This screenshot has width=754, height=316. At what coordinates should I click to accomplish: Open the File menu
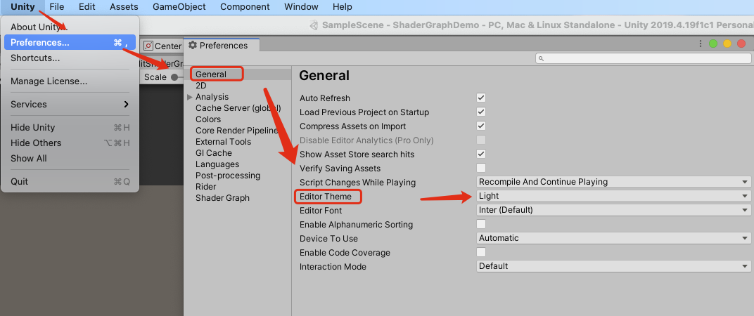tap(57, 7)
